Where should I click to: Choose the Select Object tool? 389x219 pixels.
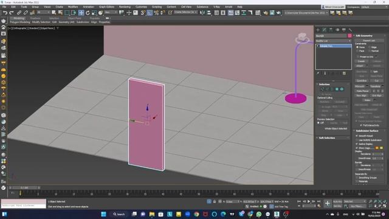(54, 13)
